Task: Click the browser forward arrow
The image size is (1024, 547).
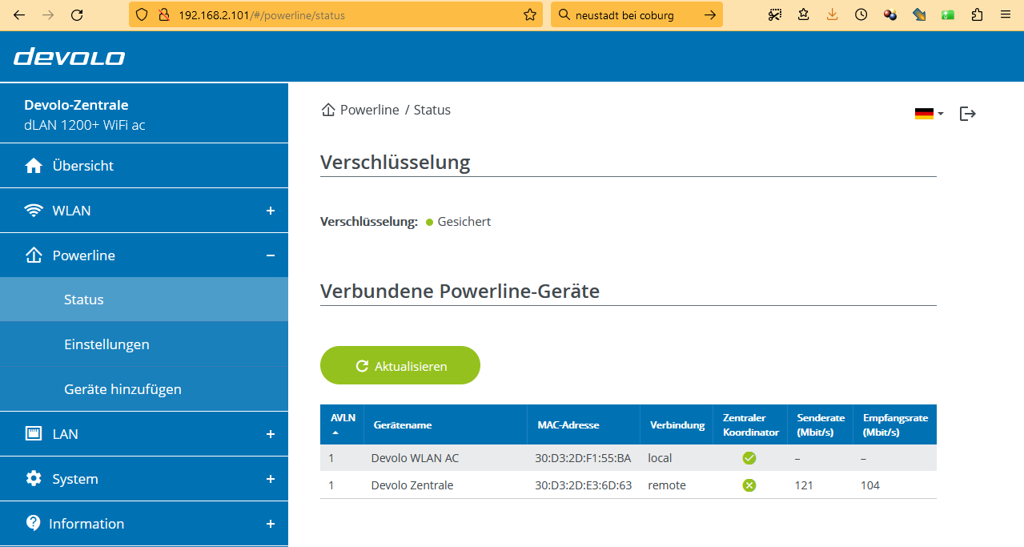Action: [48, 14]
